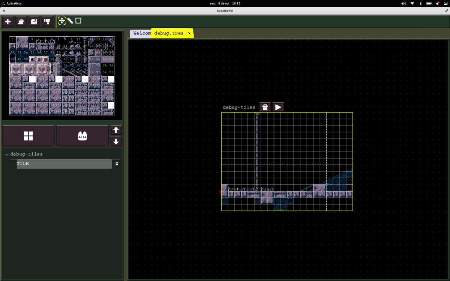The height and width of the screenshot is (281, 450).
Task: Click the volume icon in the system tray
Action: 403,3
